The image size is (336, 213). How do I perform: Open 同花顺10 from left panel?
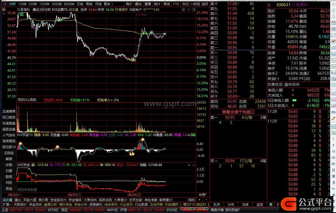pos(9,147)
